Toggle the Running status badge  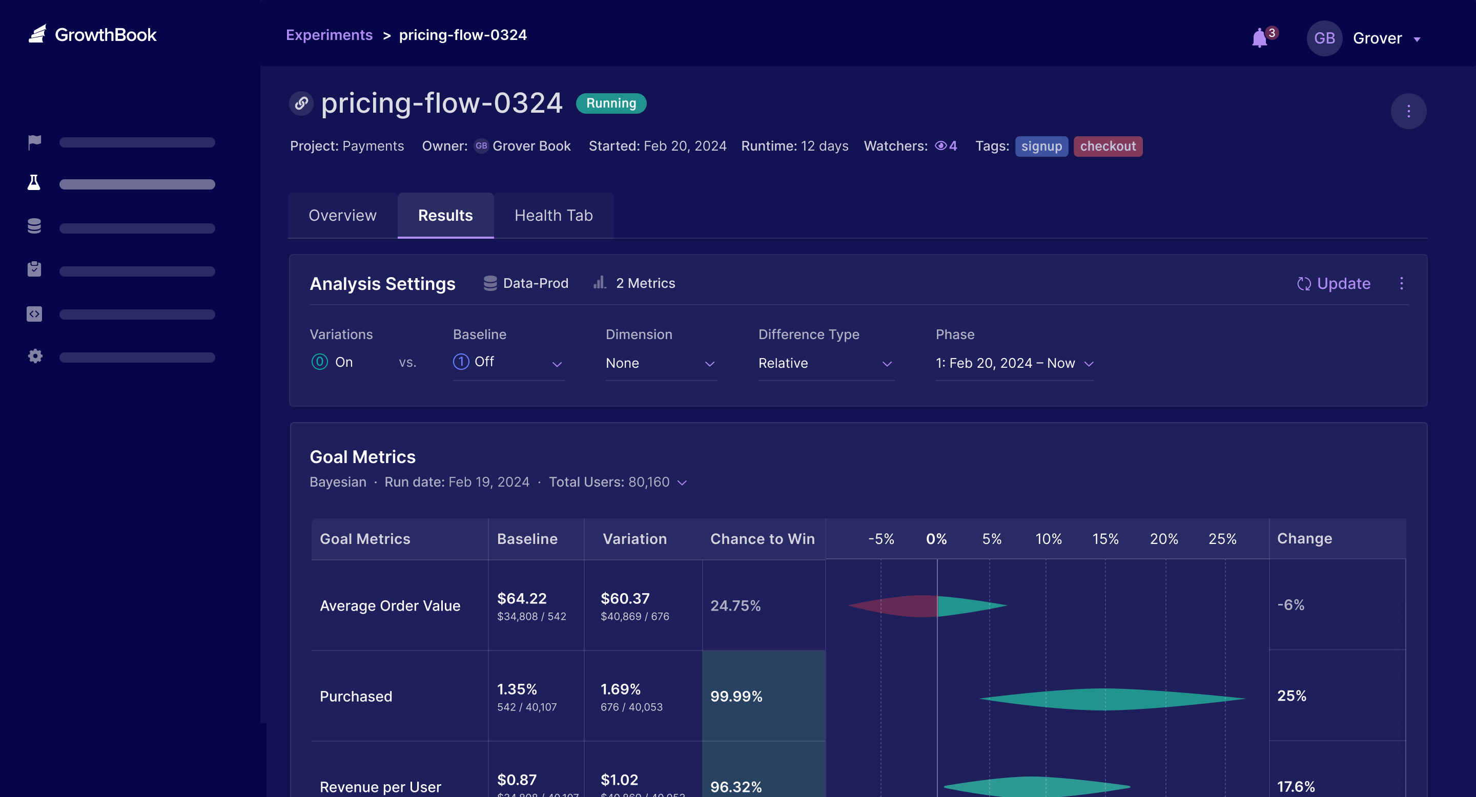pos(611,103)
